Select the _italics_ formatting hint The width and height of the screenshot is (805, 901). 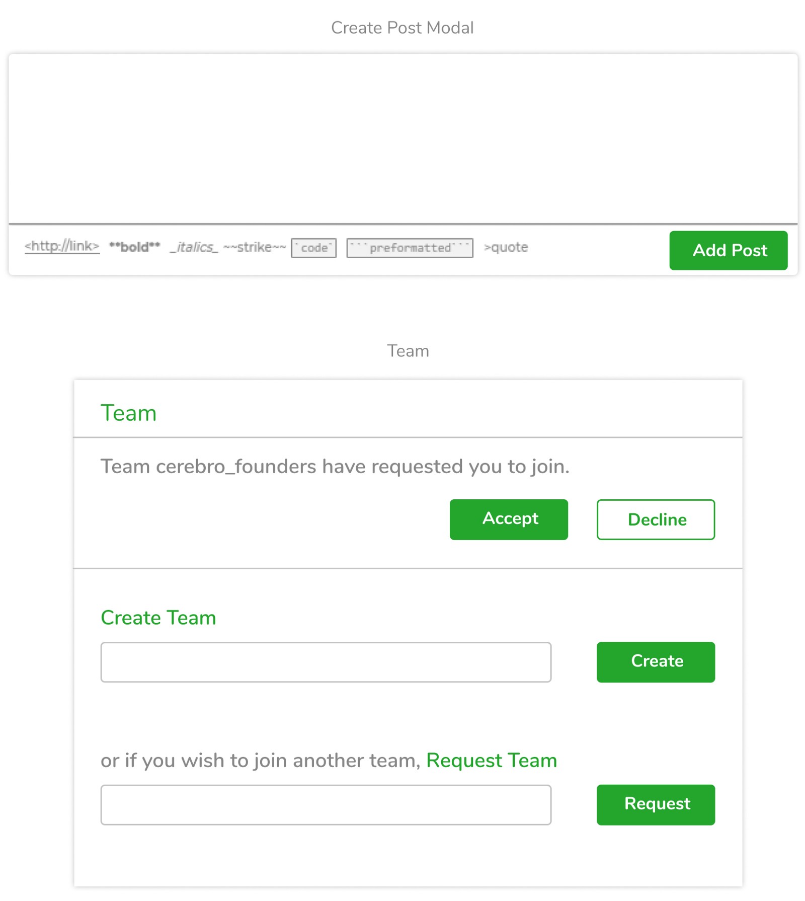click(194, 247)
